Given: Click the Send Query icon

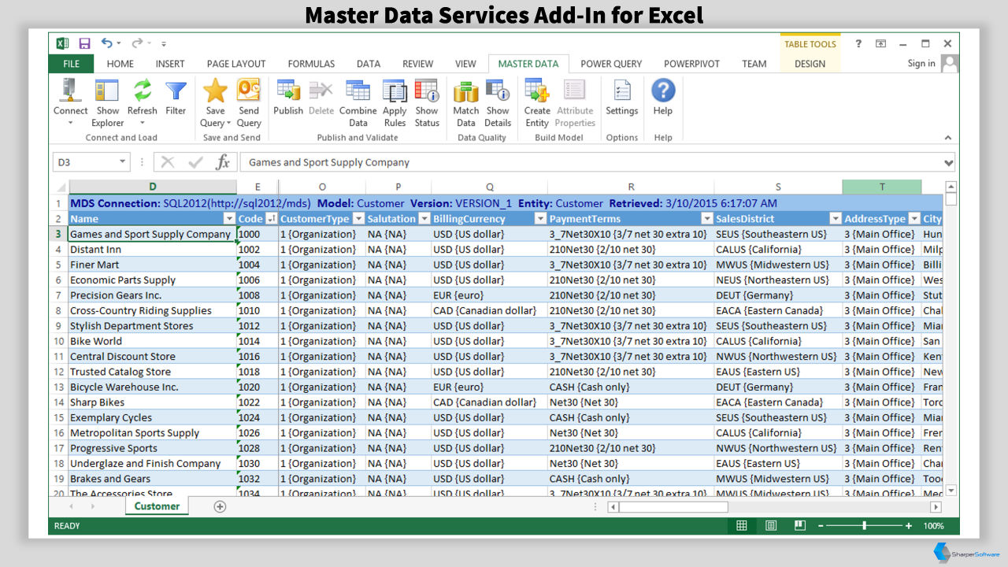Looking at the screenshot, I should [x=249, y=91].
